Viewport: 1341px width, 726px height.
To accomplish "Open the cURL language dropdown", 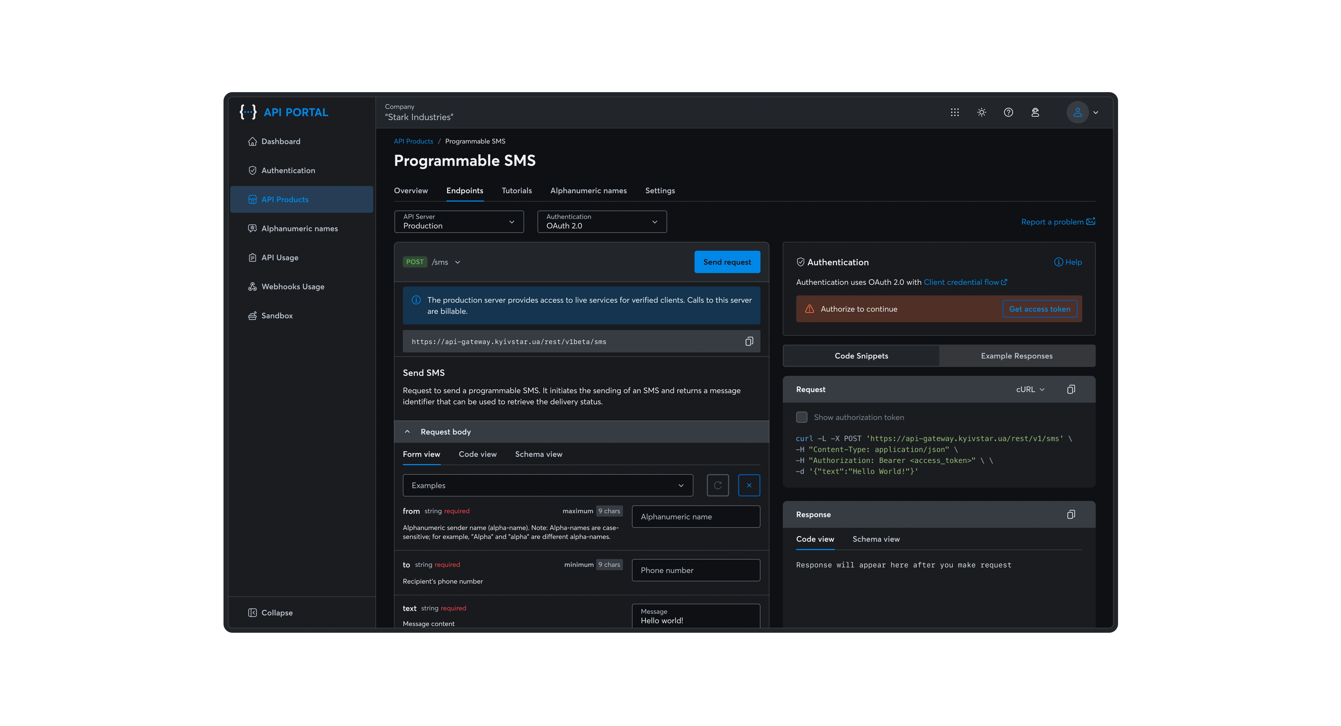I will tap(1030, 389).
